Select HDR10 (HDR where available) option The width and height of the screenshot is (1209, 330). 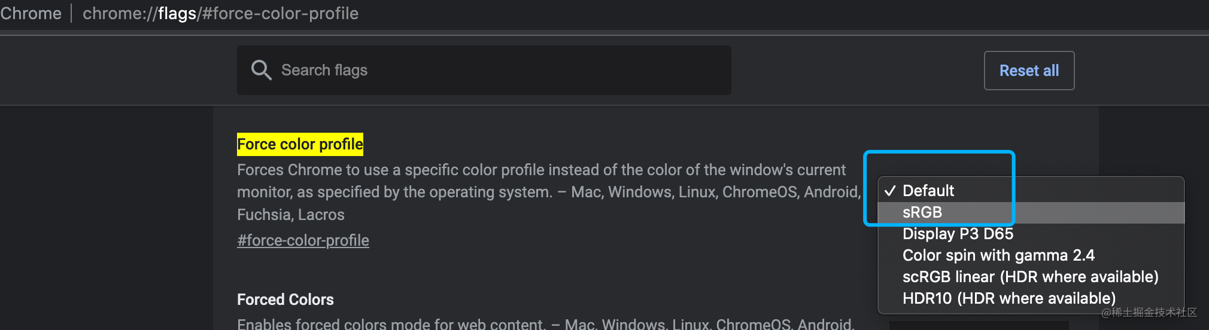pyautogui.click(x=1031, y=298)
